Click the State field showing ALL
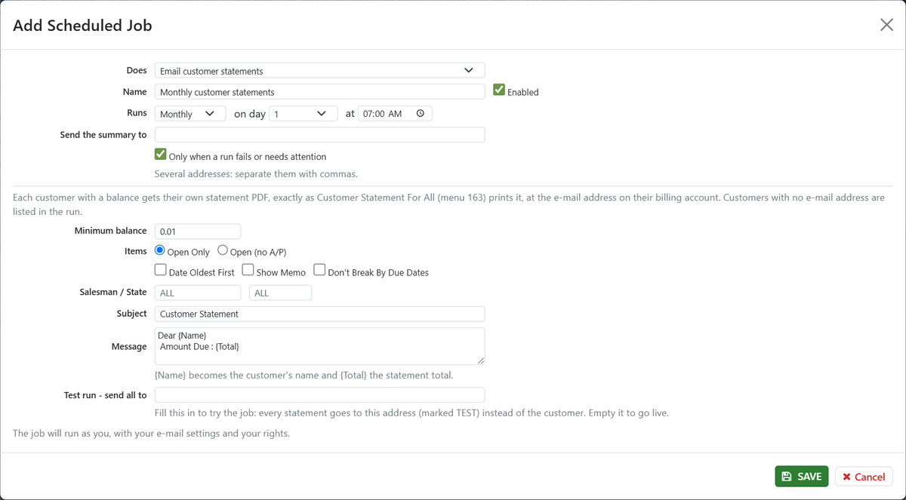The width and height of the screenshot is (906, 500). tap(280, 293)
